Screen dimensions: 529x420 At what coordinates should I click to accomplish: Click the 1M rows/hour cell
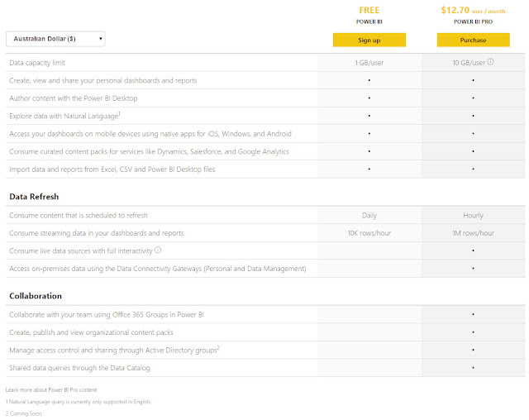pyautogui.click(x=473, y=233)
